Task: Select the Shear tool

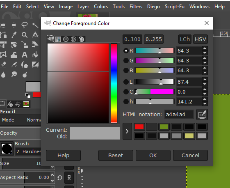Action: pos(35,44)
